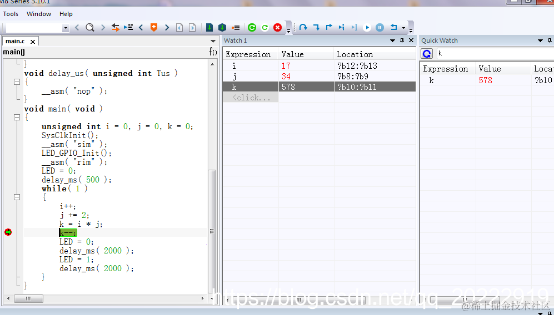Open the Watch 1 panel menu dropdown
This screenshot has width=554, height=315.
coord(392,40)
